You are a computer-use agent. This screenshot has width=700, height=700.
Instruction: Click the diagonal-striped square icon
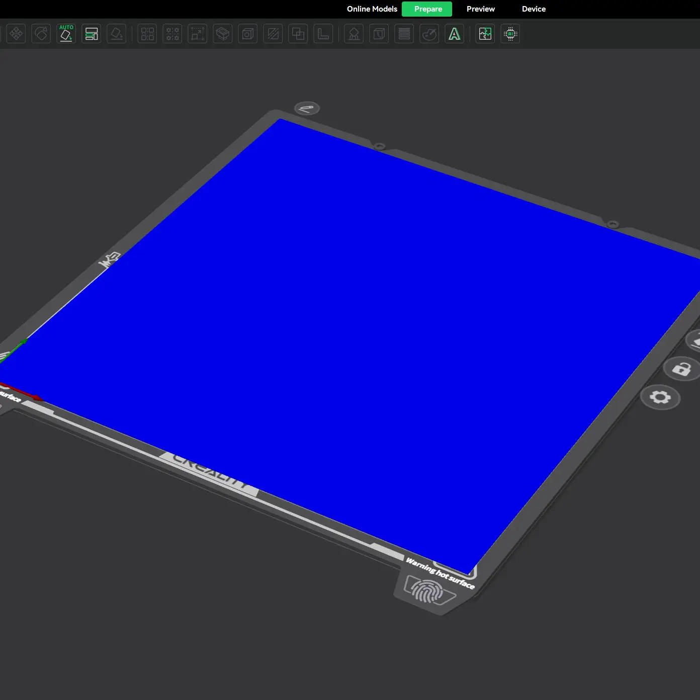273,34
